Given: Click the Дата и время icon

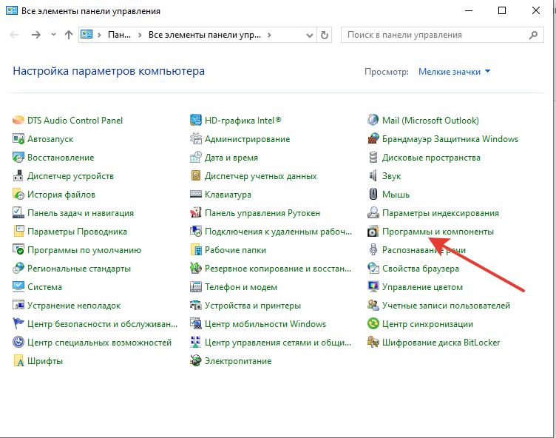Looking at the screenshot, I should coord(196,158).
